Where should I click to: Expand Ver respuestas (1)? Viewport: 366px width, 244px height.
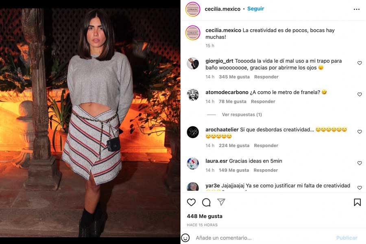pos(242,114)
